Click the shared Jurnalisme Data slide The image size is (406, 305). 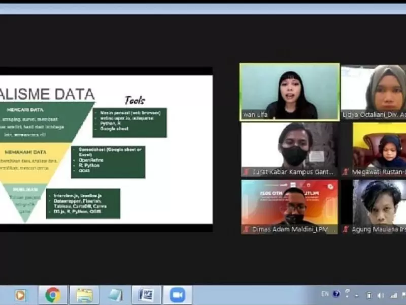coord(106,149)
